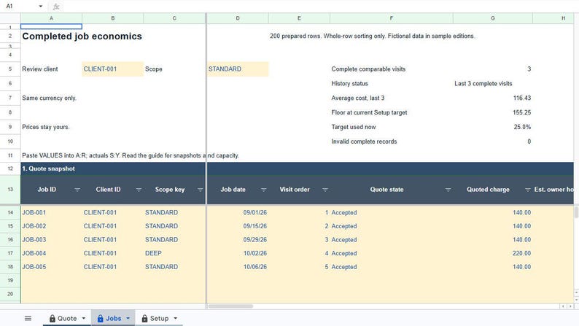Image resolution: width=579 pixels, height=326 pixels.
Task: Select column A header
Action: click(x=51, y=18)
